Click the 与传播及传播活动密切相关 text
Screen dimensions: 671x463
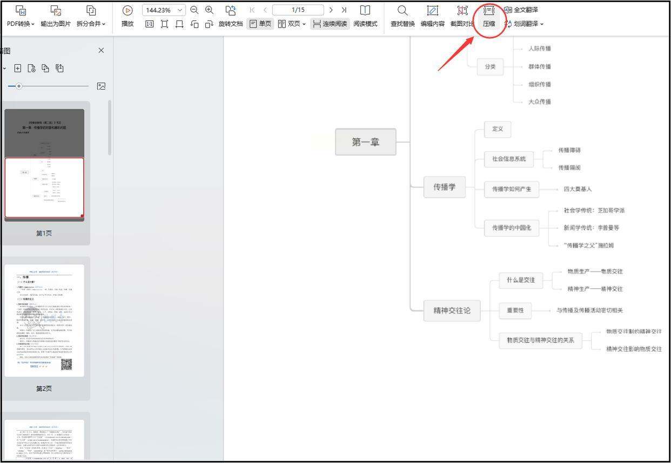click(x=590, y=310)
